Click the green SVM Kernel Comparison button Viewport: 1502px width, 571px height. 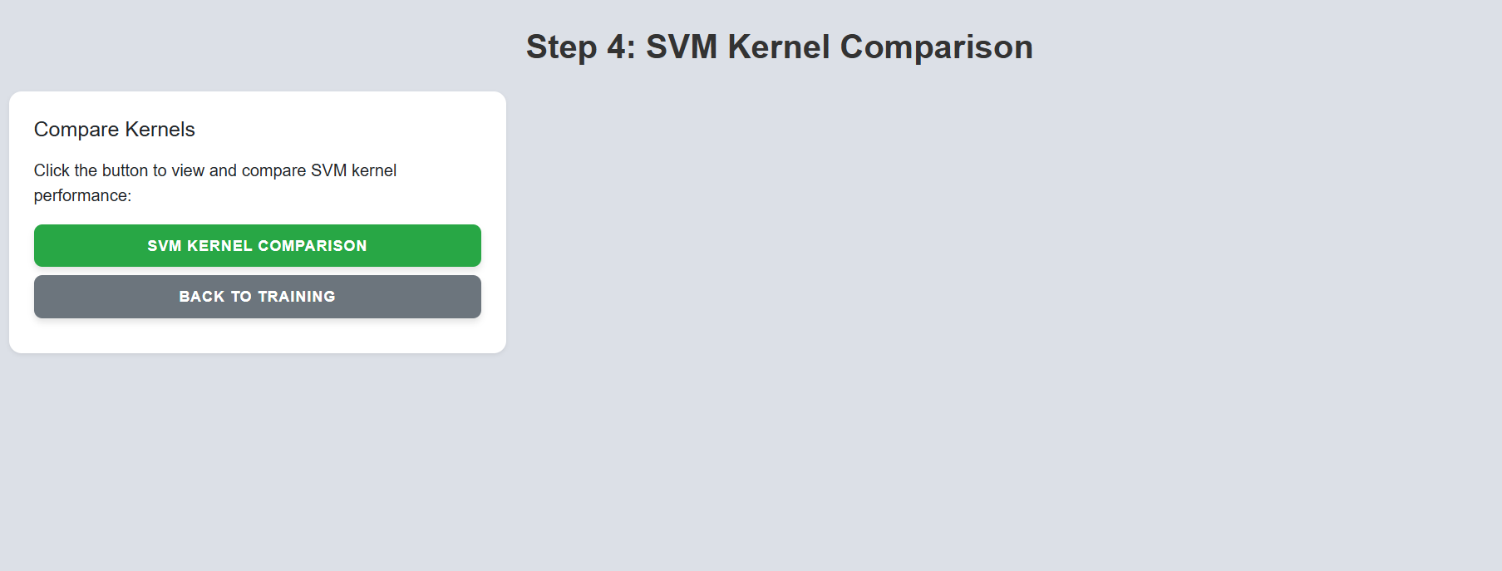258,245
